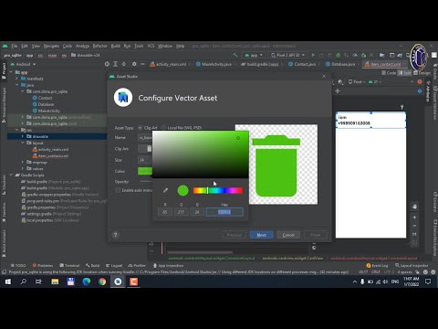Click the run app green play icon
This screenshot has width=438, height=329.
point(313,55)
